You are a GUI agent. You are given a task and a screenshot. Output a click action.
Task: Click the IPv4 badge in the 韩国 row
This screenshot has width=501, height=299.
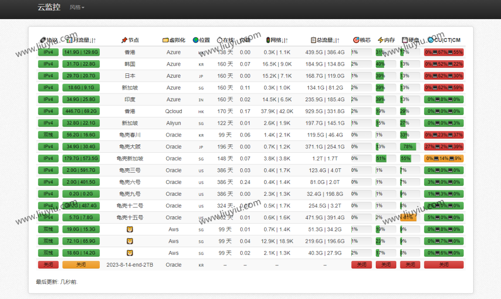pos(48,64)
